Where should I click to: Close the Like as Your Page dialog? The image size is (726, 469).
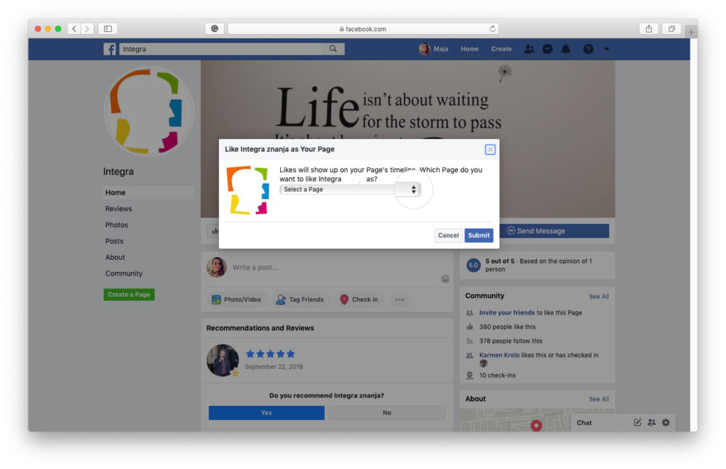[490, 149]
